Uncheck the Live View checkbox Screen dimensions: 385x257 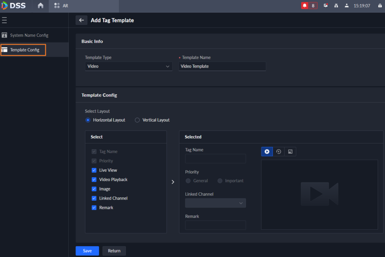[94, 170]
